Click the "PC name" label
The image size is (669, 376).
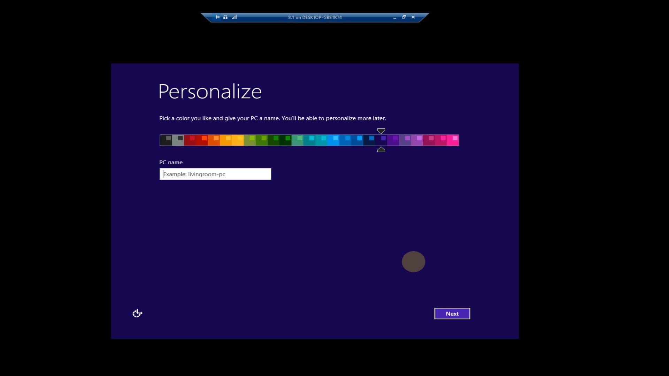(x=171, y=162)
